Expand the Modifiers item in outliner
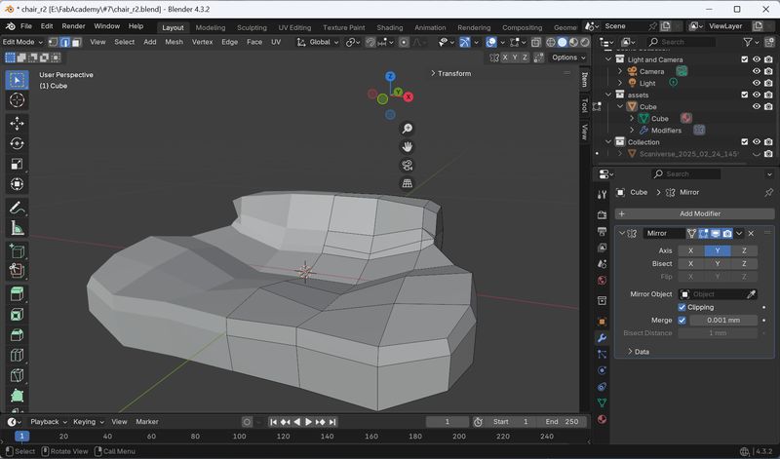This screenshot has width=780, height=459. point(632,131)
